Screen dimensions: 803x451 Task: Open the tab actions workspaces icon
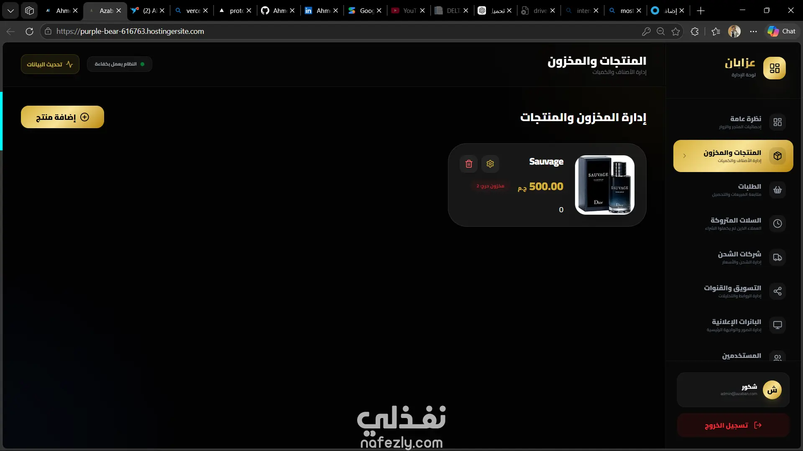29,10
